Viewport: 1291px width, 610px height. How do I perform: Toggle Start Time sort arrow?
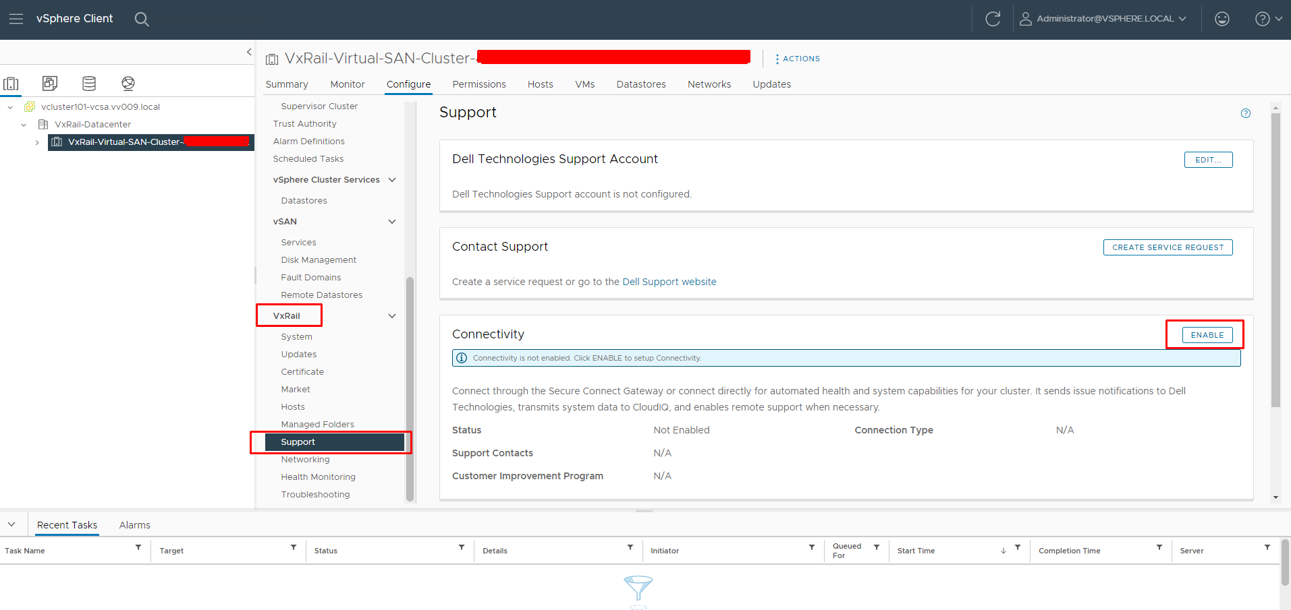click(1004, 551)
